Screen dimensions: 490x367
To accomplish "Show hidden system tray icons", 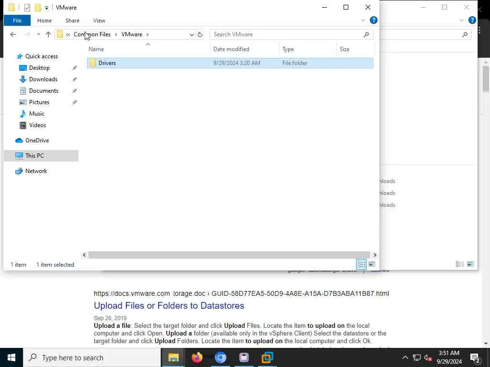I will (x=405, y=357).
